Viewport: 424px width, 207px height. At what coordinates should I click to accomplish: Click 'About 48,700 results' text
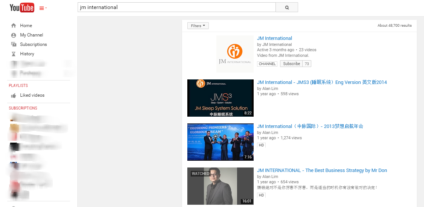pyautogui.click(x=395, y=26)
